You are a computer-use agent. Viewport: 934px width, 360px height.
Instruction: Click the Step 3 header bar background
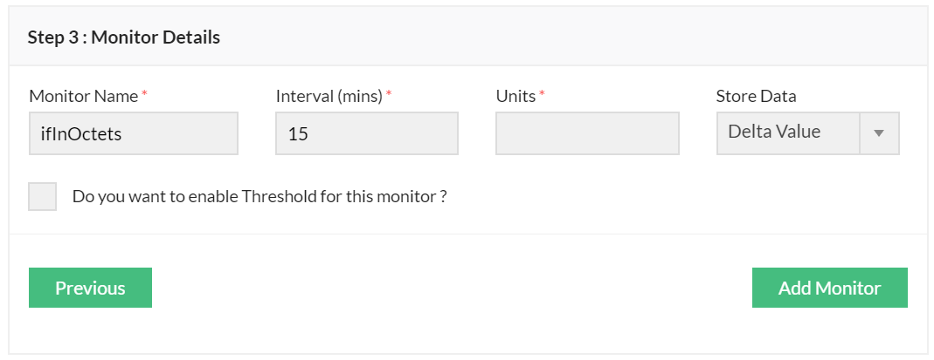tap(568, 37)
